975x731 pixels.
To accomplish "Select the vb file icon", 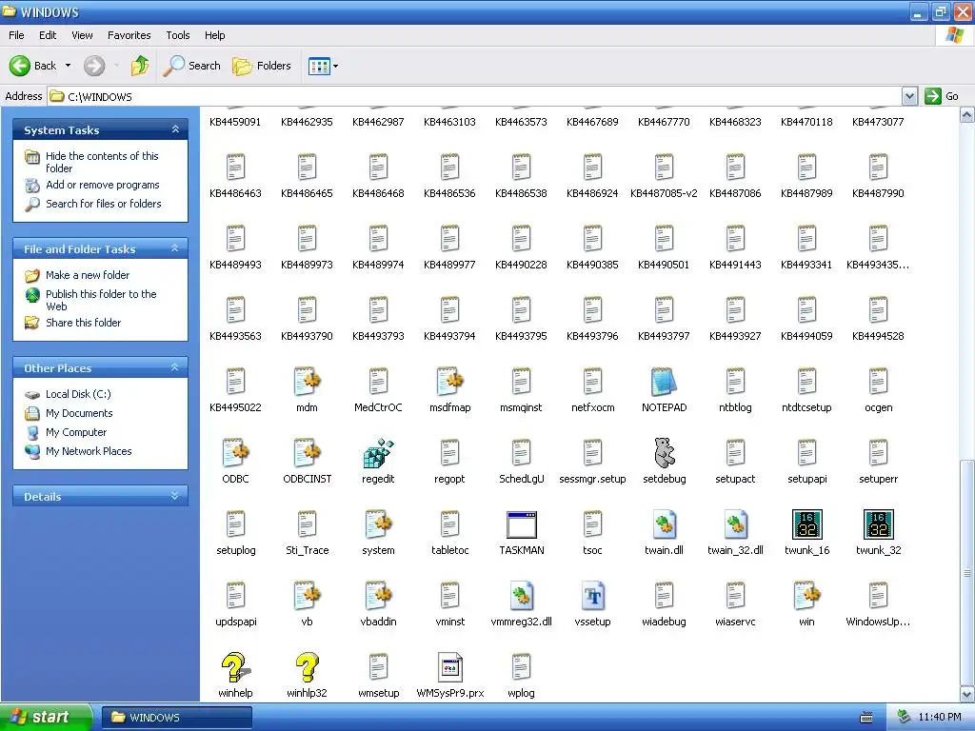I will [x=308, y=596].
